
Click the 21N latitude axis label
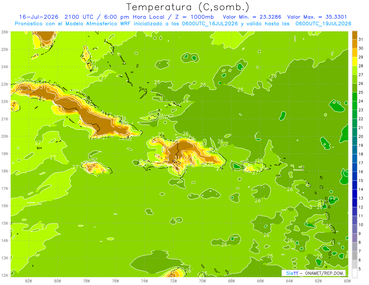pyautogui.click(x=5, y=119)
